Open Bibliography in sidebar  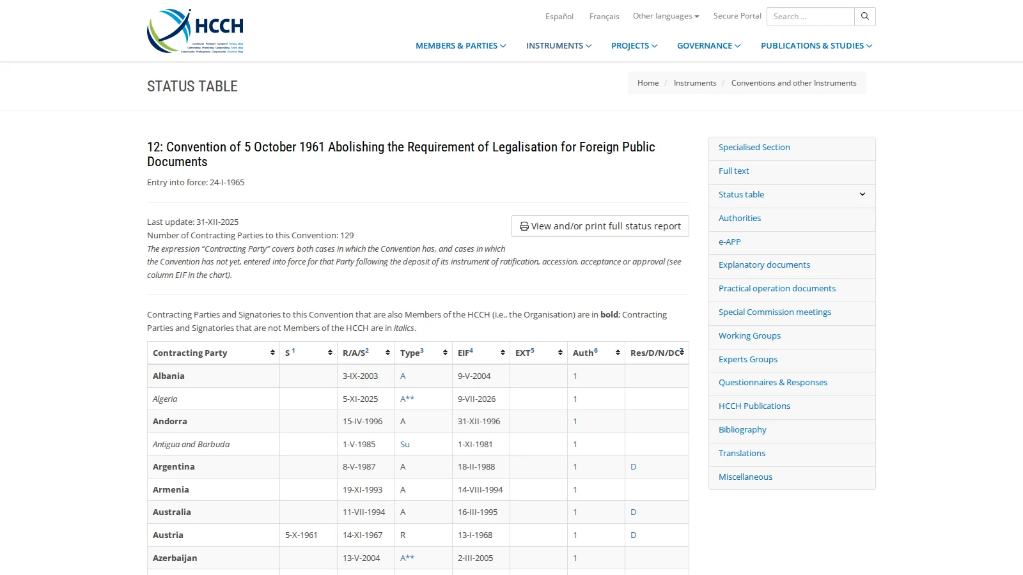pyautogui.click(x=742, y=430)
